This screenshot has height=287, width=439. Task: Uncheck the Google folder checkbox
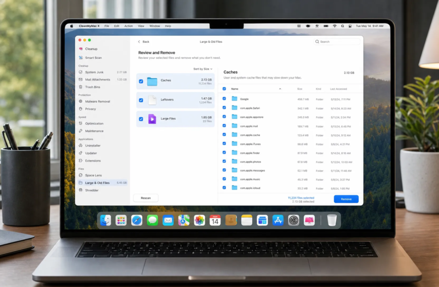tap(224, 99)
